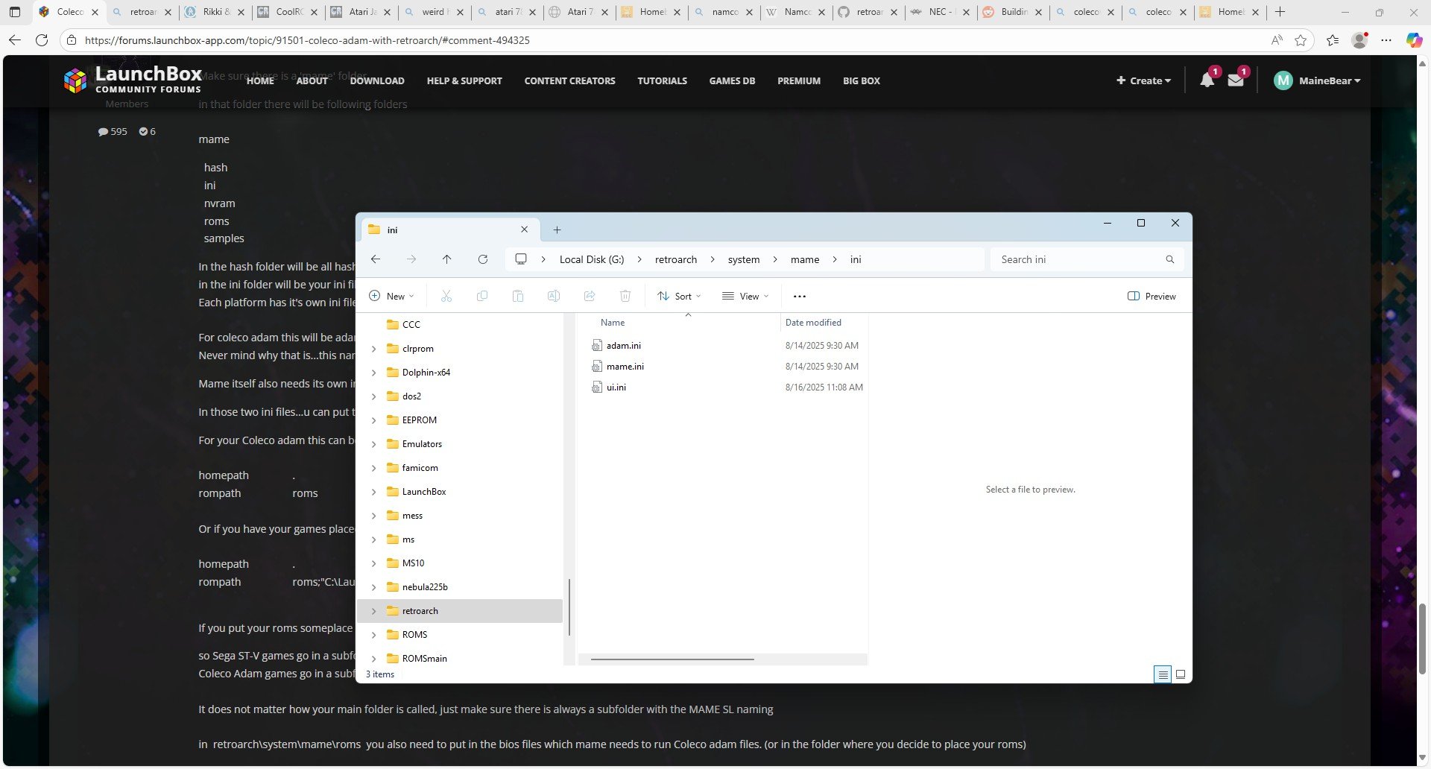Expand the LaunchBox folder node
1431x769 pixels.
coord(373,492)
